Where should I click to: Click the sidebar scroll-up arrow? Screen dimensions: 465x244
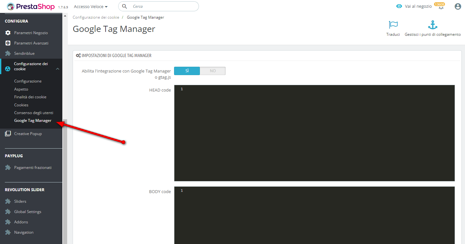[x=65, y=16]
